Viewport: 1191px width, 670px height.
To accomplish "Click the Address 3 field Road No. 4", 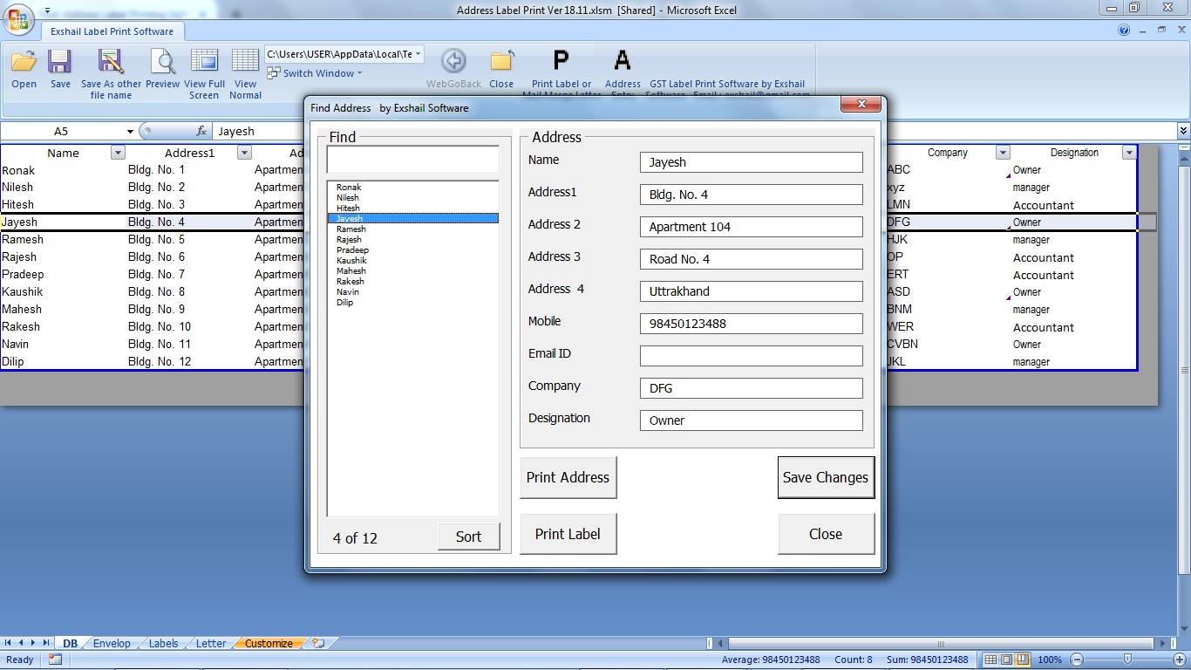I will 752,259.
